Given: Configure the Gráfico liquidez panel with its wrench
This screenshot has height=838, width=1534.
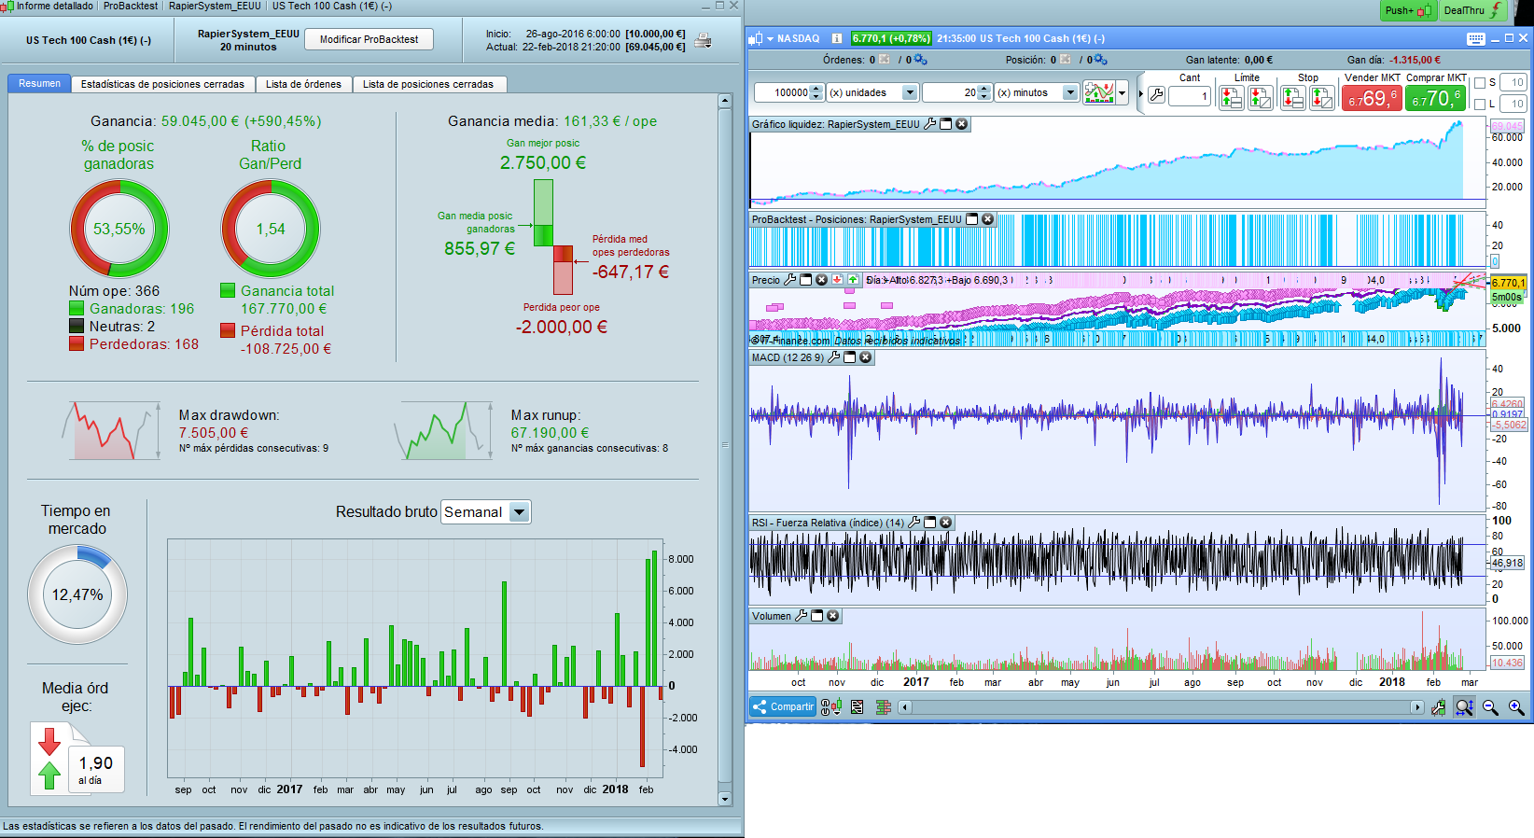Looking at the screenshot, I should (x=930, y=124).
